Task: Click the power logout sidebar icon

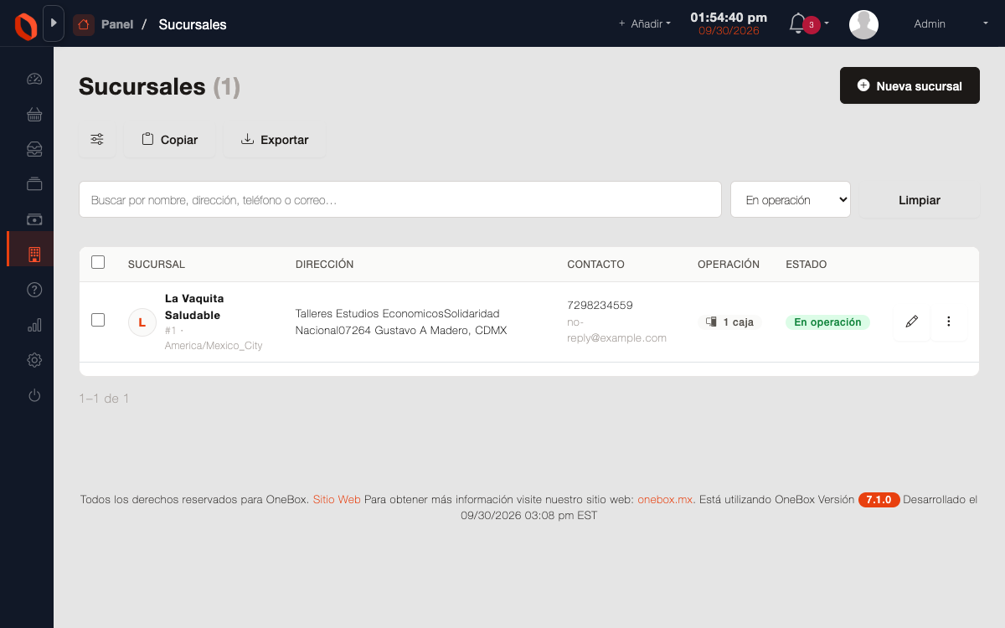Action: pos(34,395)
